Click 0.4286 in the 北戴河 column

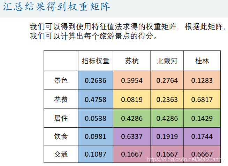pos(167,118)
